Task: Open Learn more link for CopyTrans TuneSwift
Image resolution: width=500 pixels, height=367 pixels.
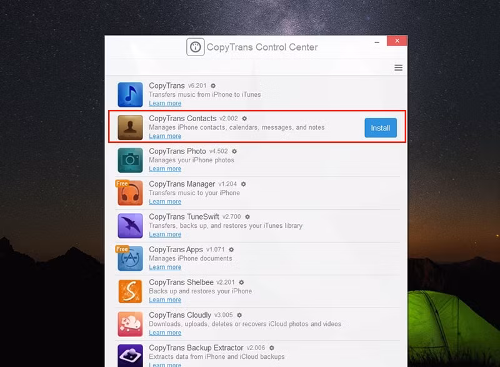Action: (x=165, y=235)
